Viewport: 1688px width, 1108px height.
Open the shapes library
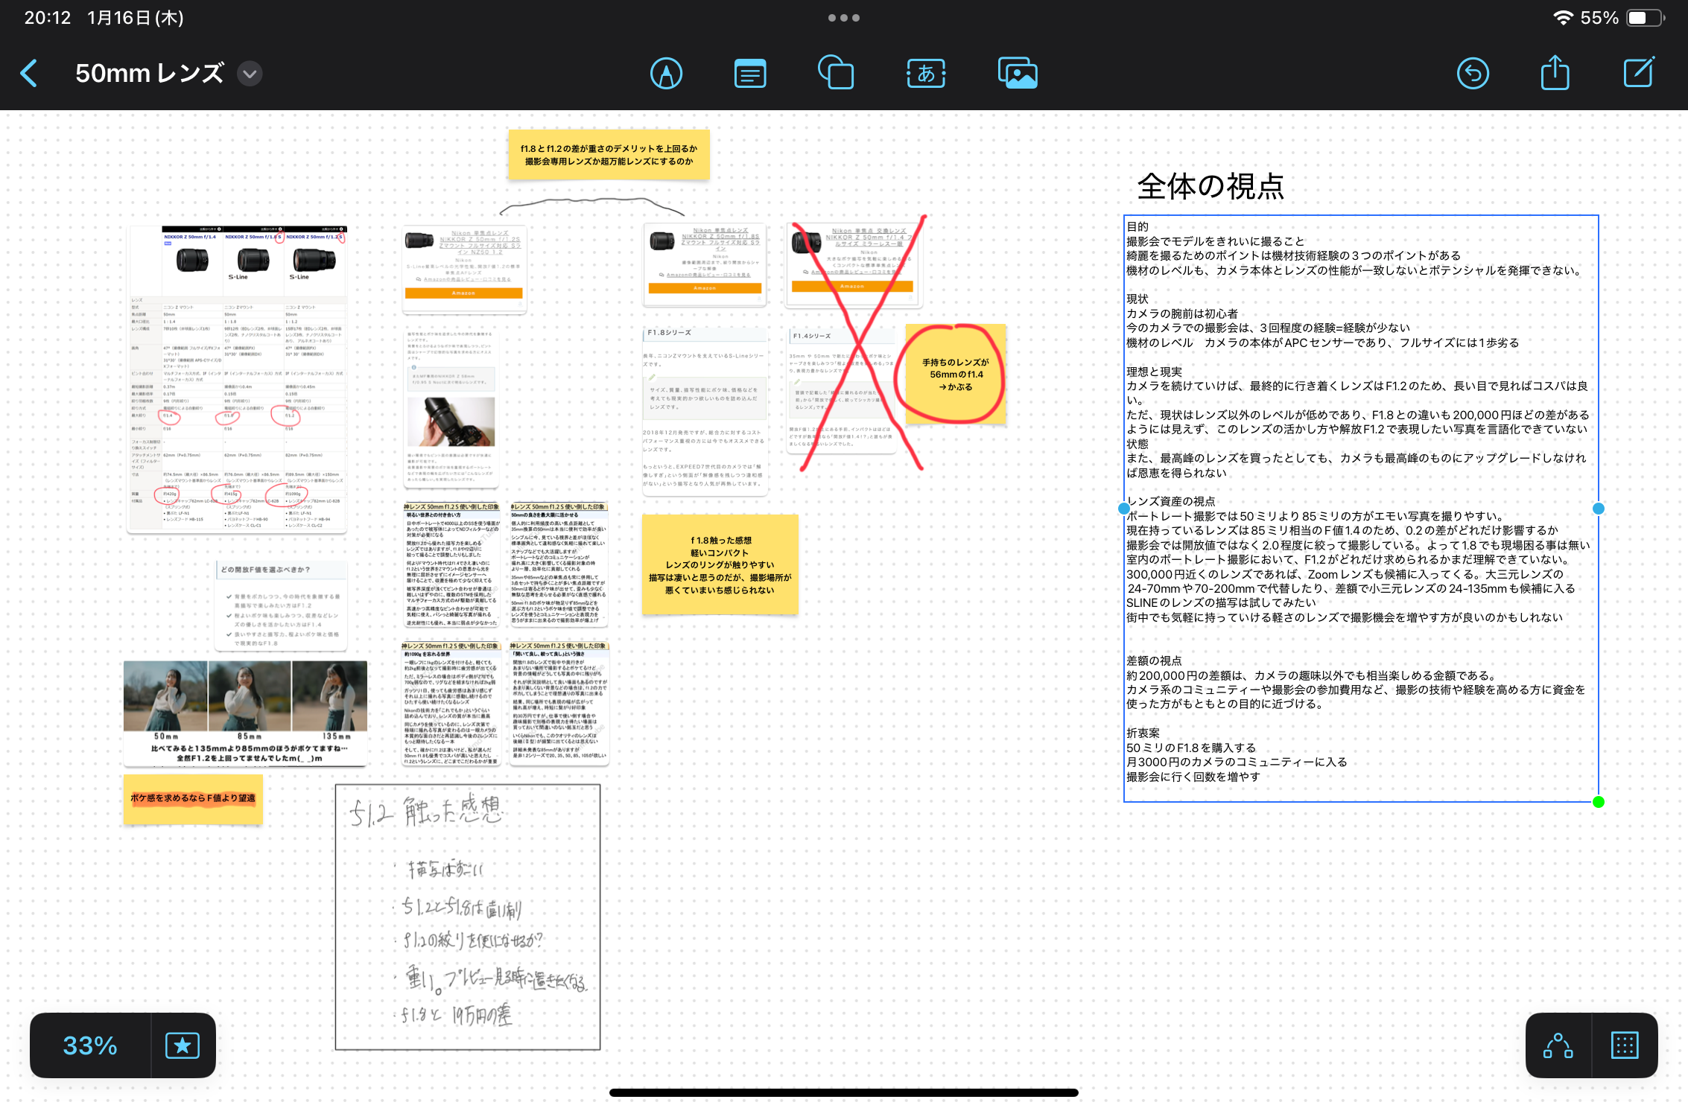(835, 72)
